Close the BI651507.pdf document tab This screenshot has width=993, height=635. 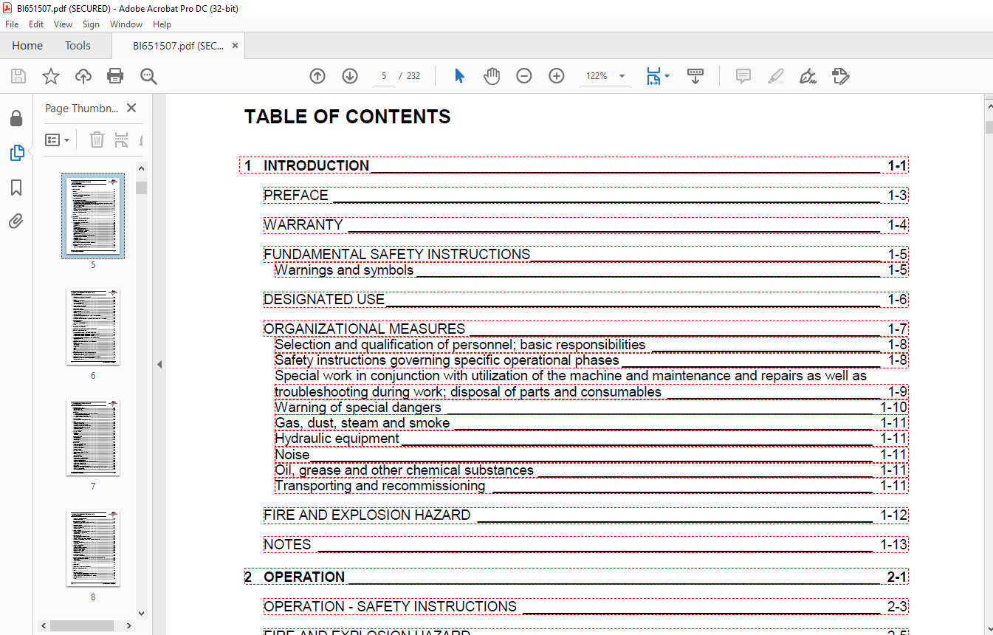(235, 46)
